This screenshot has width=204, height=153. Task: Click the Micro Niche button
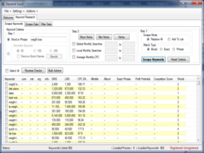point(86,37)
